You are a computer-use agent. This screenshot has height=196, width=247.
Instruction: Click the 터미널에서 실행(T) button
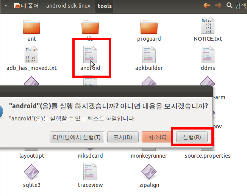[x=77, y=137]
